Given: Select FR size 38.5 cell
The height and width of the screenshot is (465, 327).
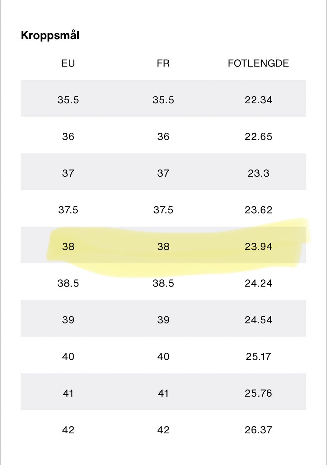Looking at the screenshot, I should click(x=163, y=283).
